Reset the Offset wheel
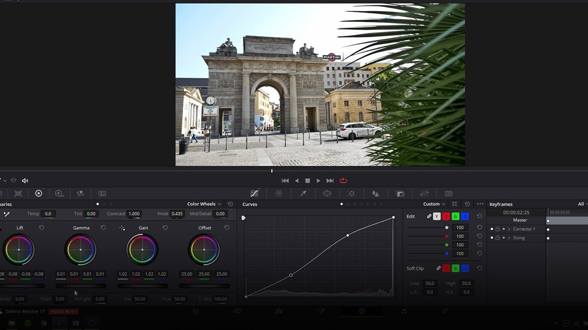Viewport: 588px width, 330px height. click(226, 228)
